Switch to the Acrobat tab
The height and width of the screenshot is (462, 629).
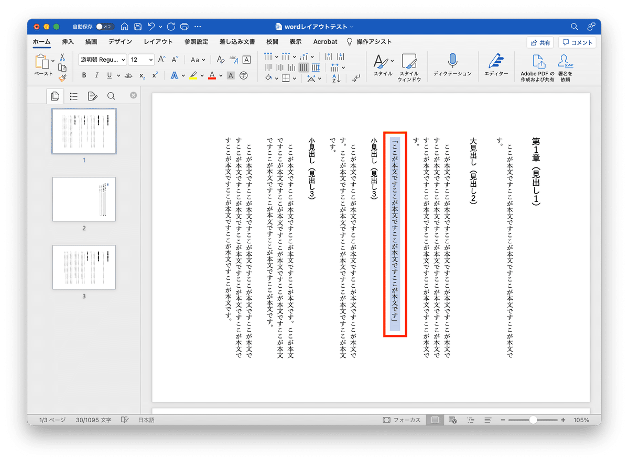tap(325, 42)
